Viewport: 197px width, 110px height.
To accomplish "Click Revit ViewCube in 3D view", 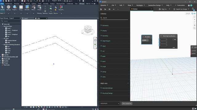I will (x=88, y=29).
